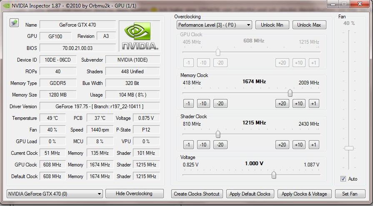
Task: Click the disabled GPU Clock slider thumb
Action: (218, 52)
